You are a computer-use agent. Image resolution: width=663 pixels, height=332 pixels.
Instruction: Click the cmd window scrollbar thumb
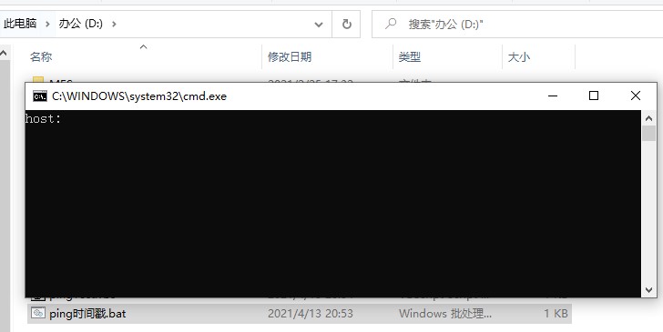click(x=648, y=134)
